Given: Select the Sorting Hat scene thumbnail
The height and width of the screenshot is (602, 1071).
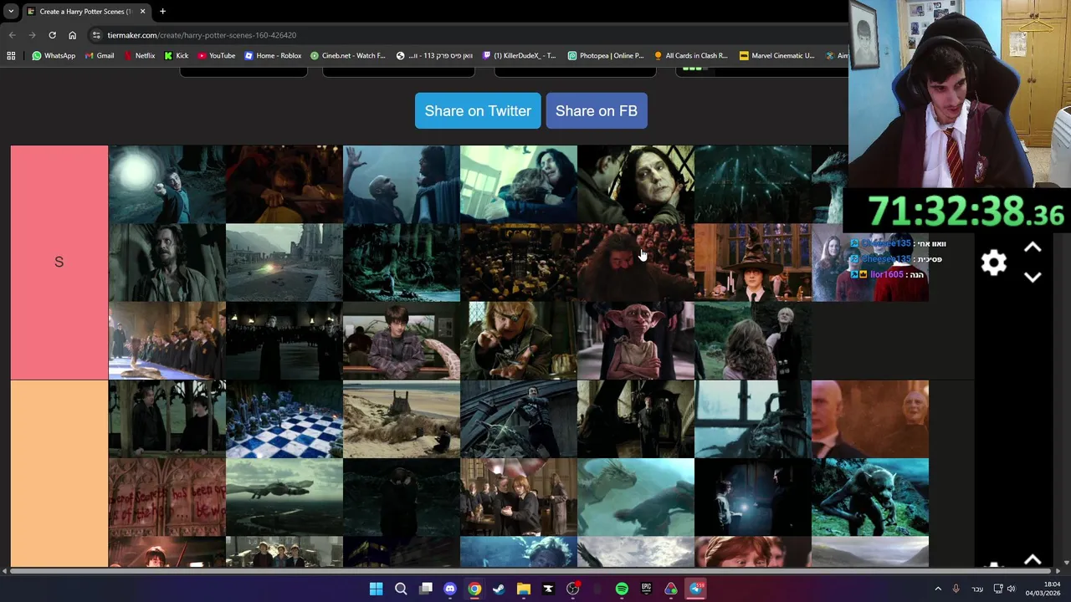Looking at the screenshot, I should pos(752,263).
